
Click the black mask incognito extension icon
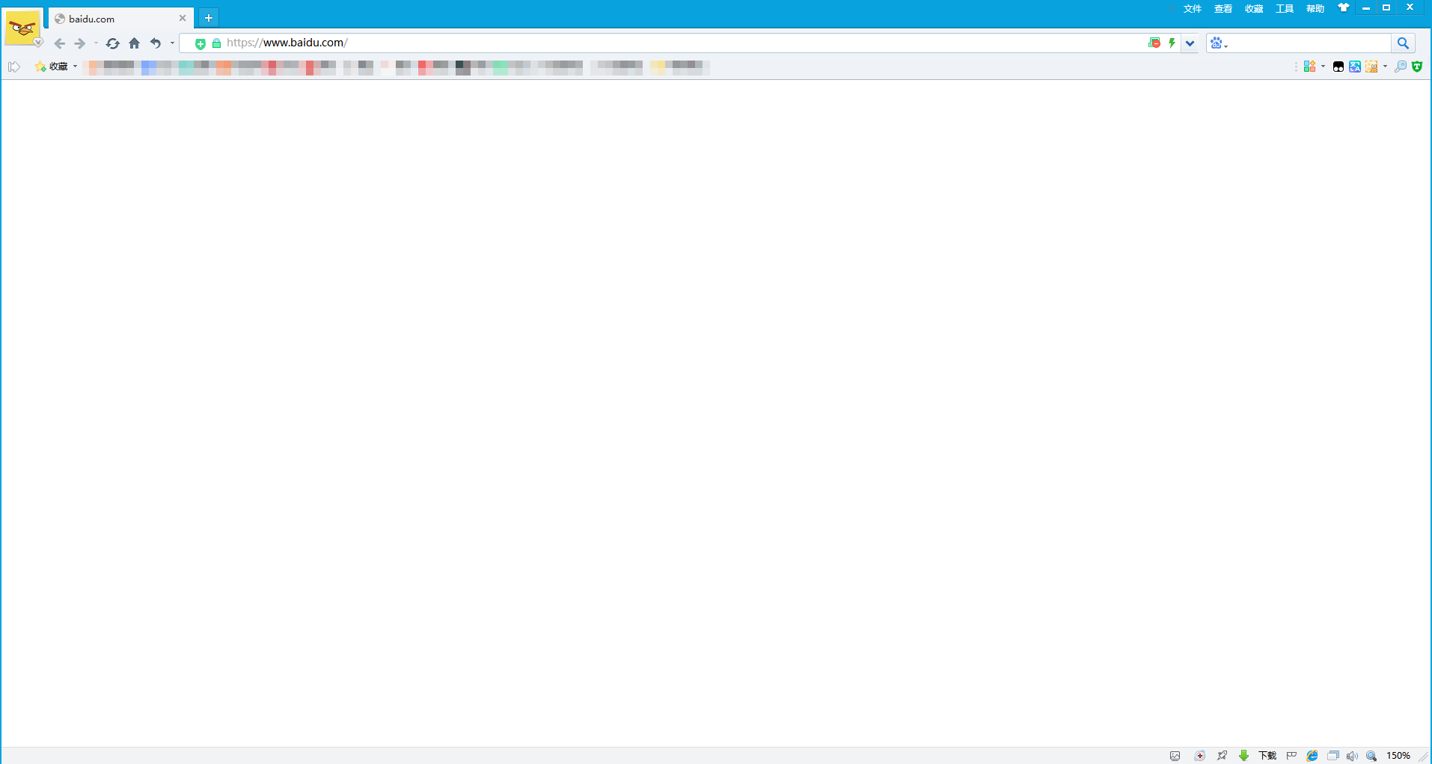(x=1338, y=67)
